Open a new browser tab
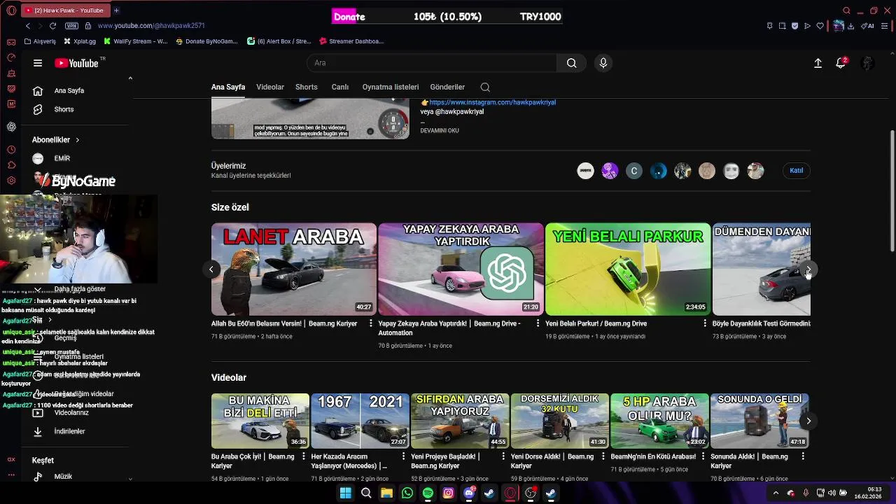The image size is (896, 504). tap(116, 10)
